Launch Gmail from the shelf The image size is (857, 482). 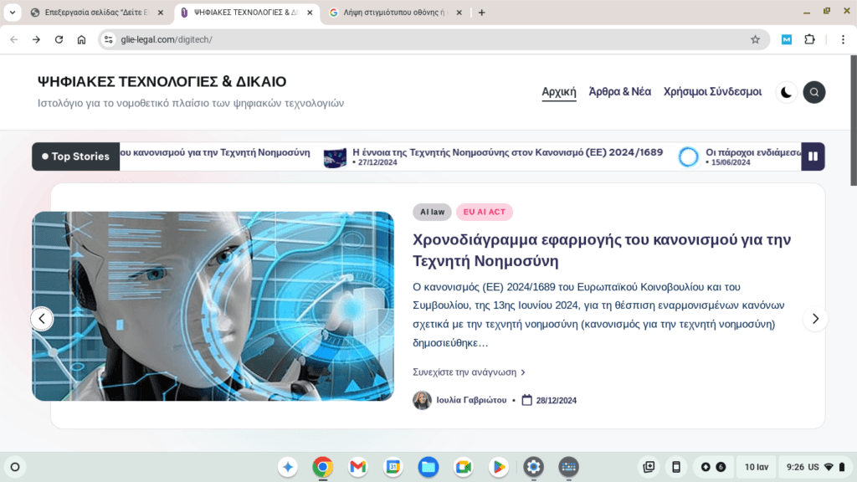pyautogui.click(x=357, y=467)
